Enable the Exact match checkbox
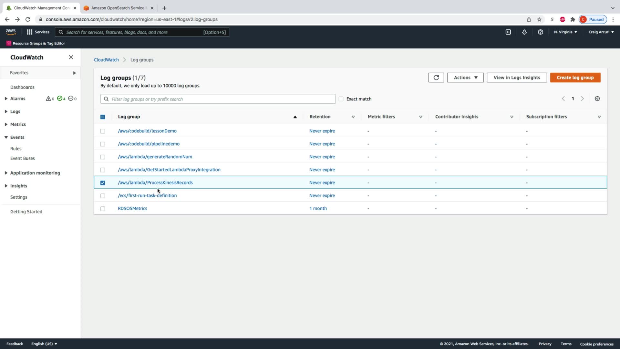This screenshot has height=349, width=620. (x=341, y=99)
